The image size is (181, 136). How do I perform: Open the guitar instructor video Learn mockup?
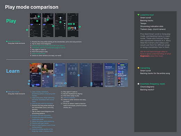48,75
